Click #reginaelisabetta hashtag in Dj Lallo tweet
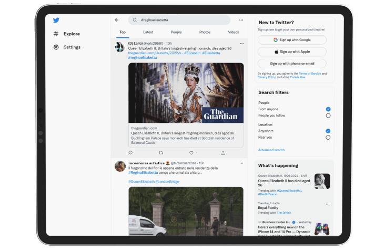Image resolution: width=375 pixels, height=252 pixels. click(143, 58)
